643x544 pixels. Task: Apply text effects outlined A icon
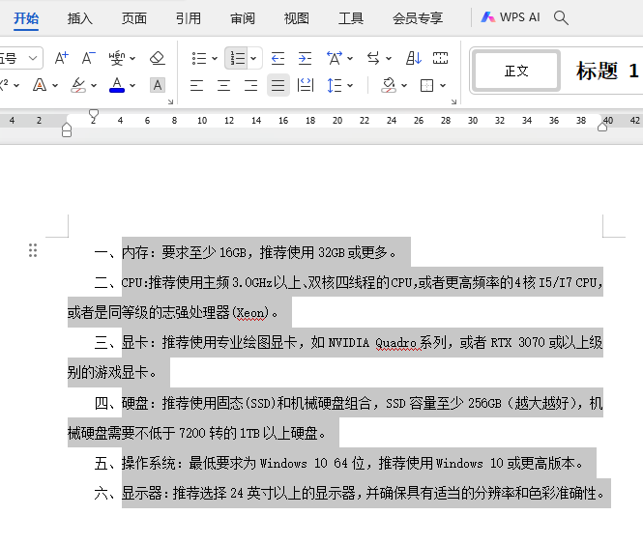tap(40, 85)
